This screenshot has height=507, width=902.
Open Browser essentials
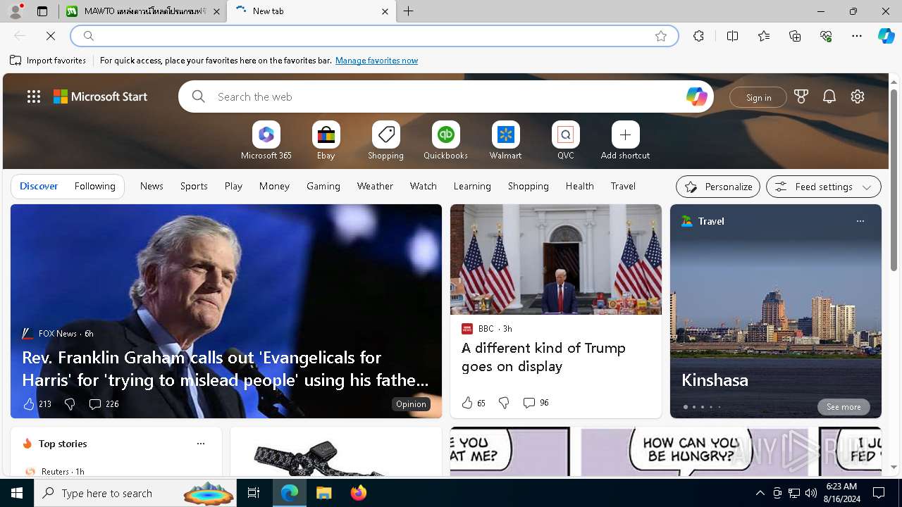[x=826, y=36]
